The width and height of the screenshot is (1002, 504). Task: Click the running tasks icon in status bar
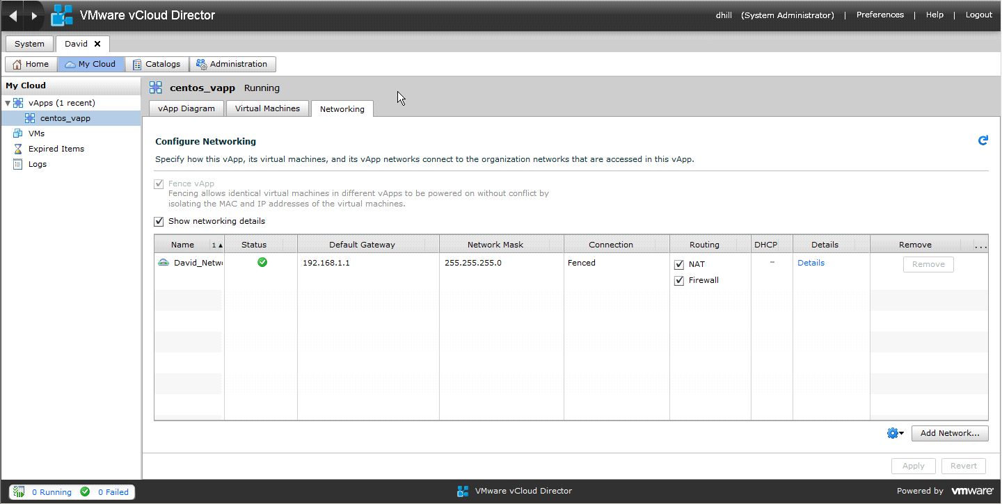click(x=19, y=491)
